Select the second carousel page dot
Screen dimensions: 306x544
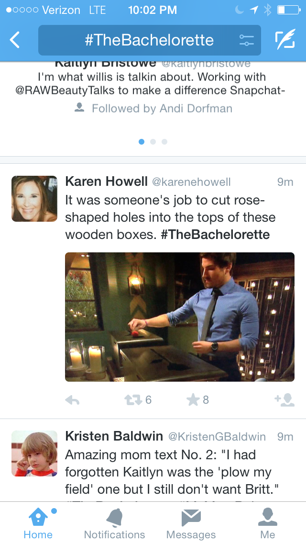click(153, 142)
